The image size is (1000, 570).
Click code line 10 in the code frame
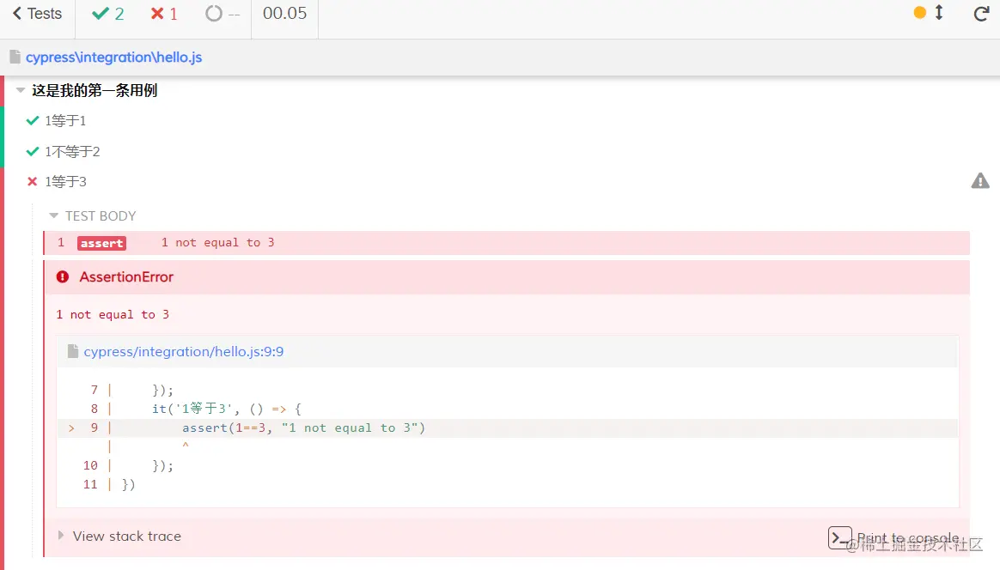[508, 465]
